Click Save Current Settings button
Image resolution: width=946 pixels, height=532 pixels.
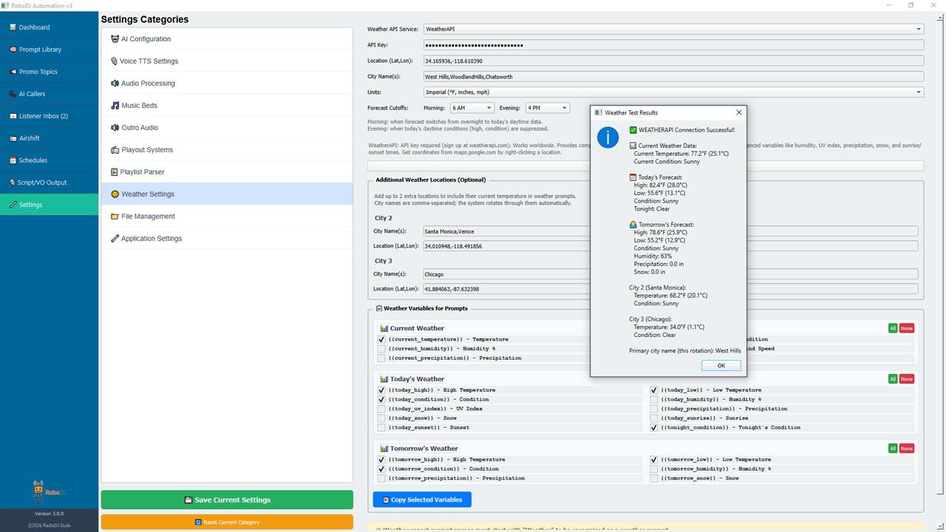click(x=227, y=500)
